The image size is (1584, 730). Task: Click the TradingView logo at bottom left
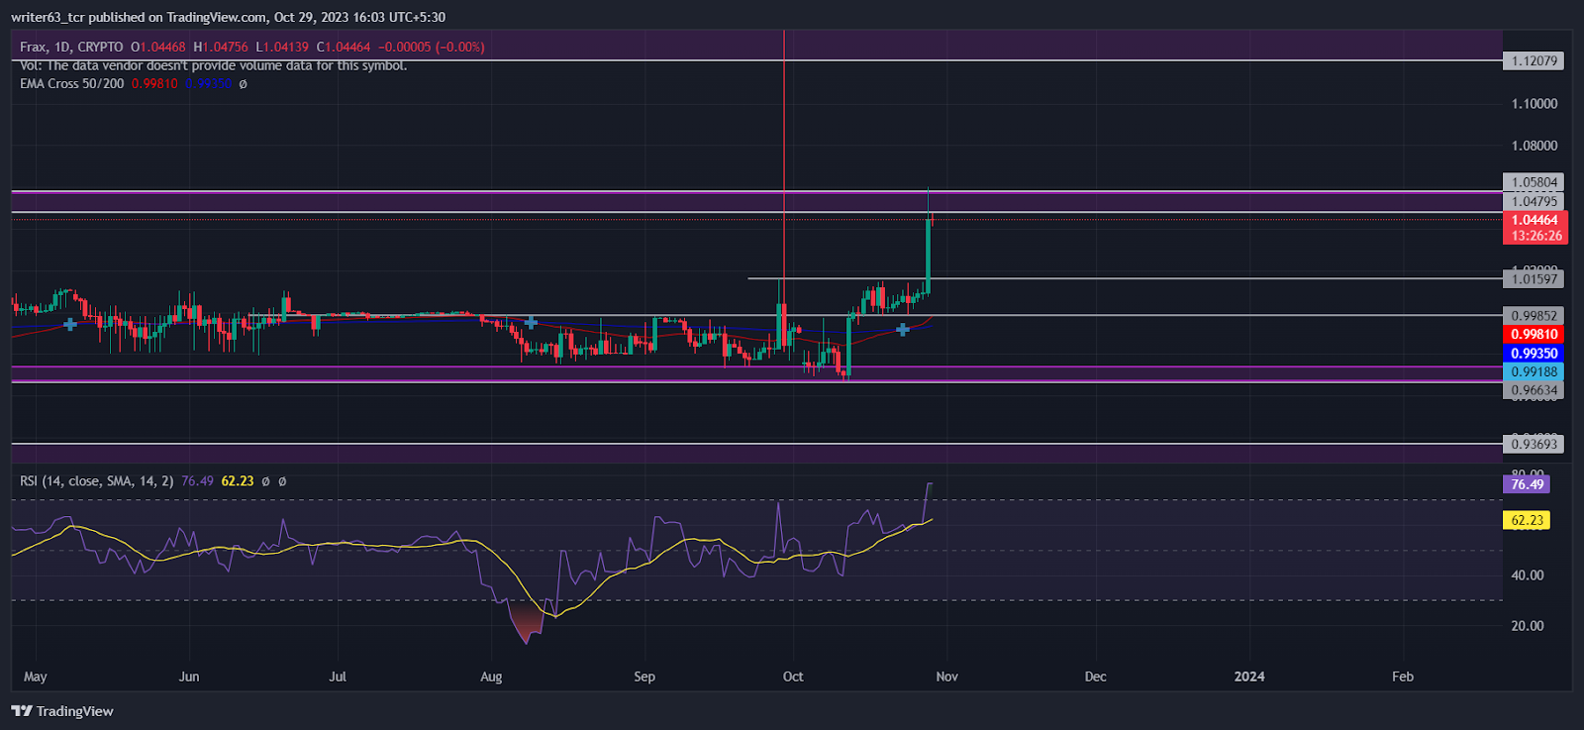pyautogui.click(x=62, y=711)
